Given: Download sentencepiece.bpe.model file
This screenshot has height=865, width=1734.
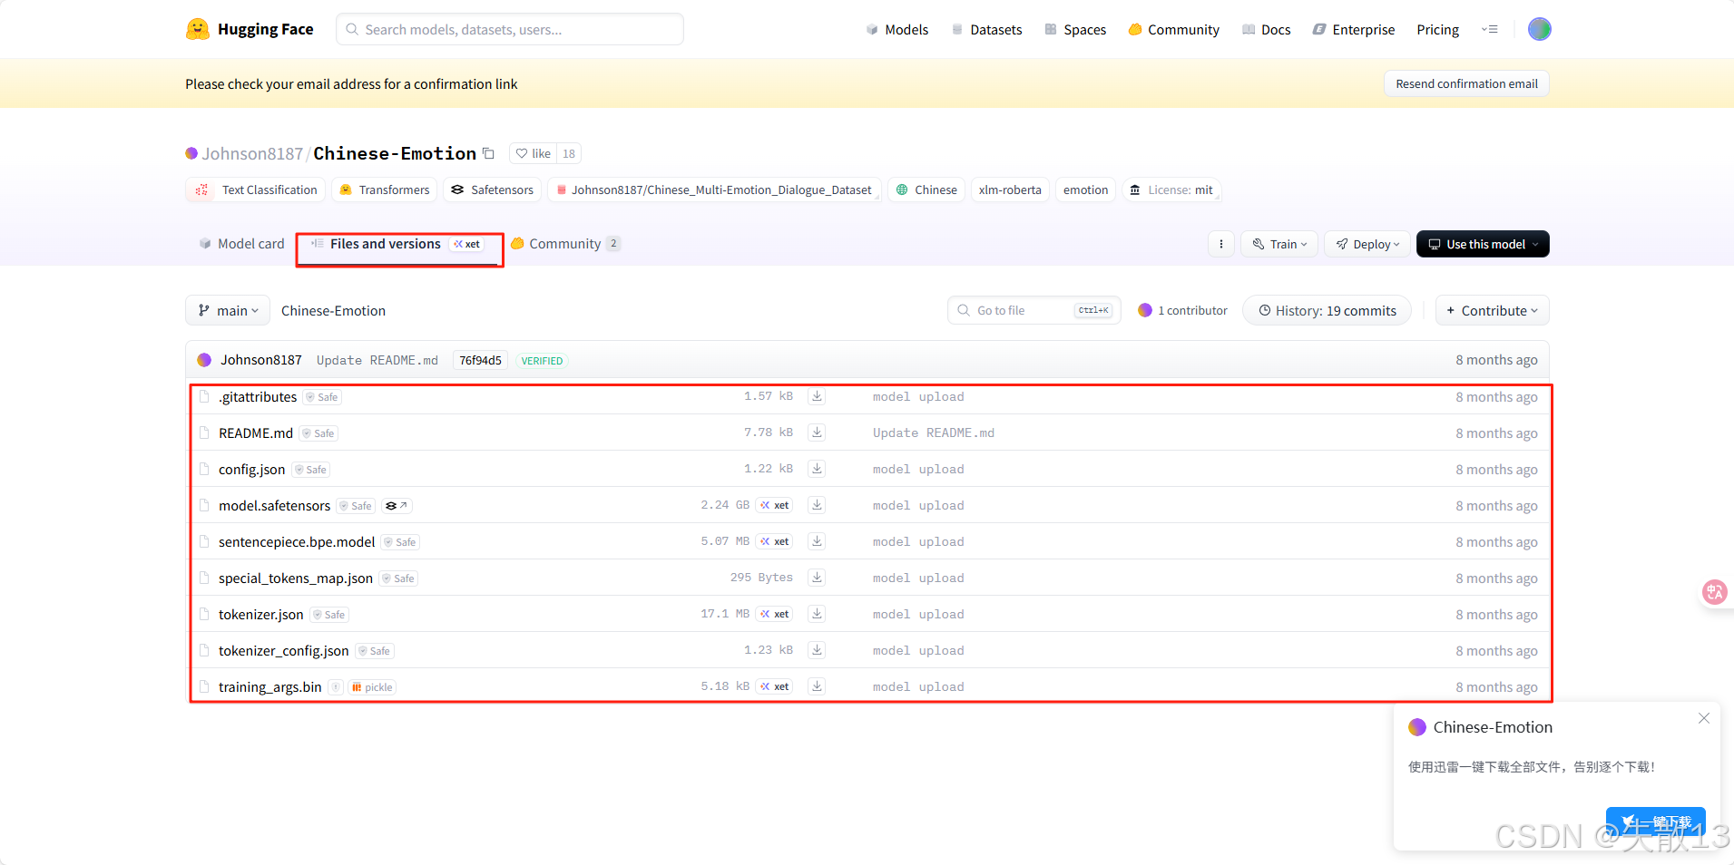Looking at the screenshot, I should click(817, 541).
